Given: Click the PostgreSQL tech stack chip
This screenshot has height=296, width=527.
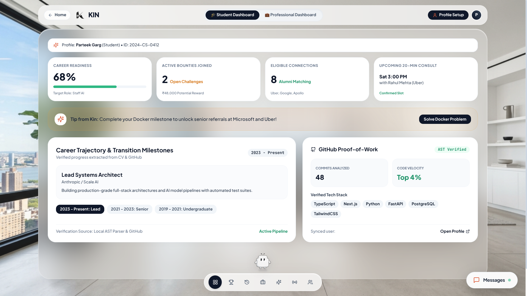Looking at the screenshot, I should pyautogui.click(x=423, y=204).
